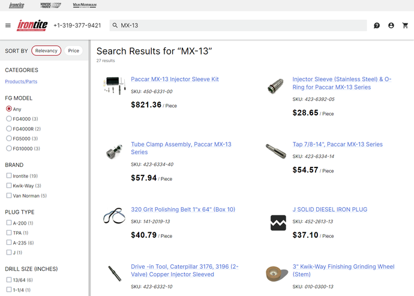This screenshot has height=296, width=414.
Task: Click the Drive-in Tool thumbnail
Action: [115, 274]
